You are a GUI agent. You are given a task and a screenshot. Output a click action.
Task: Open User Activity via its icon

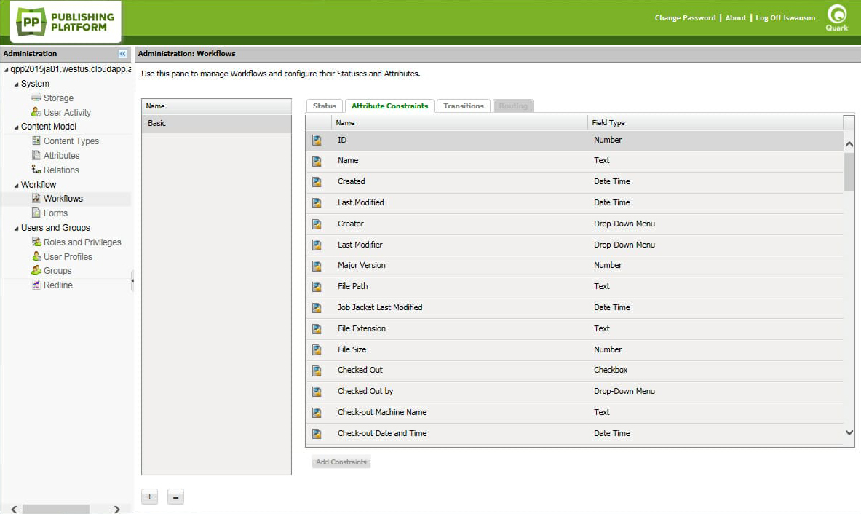[x=36, y=112]
